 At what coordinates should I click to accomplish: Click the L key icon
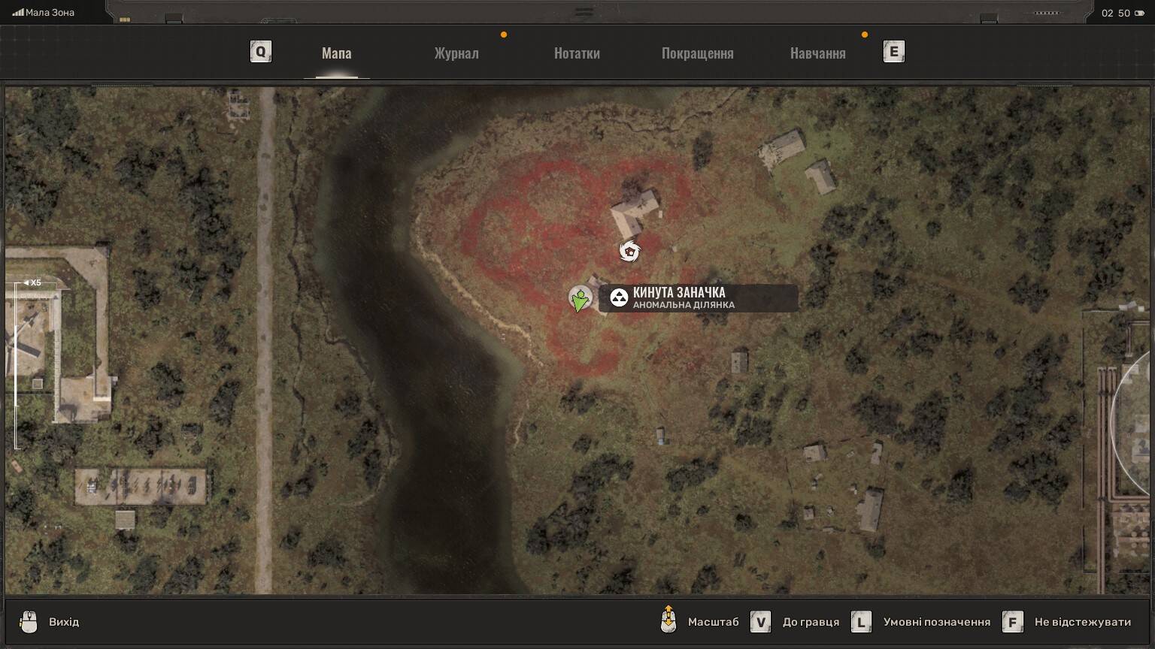861,622
